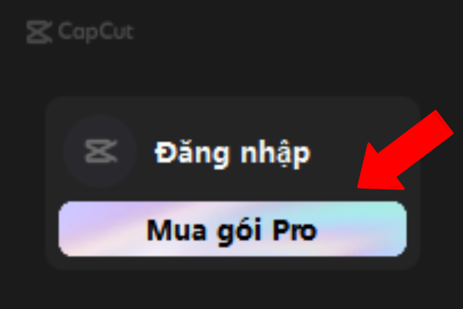Sign in via Đăng nhập text

tap(233, 153)
